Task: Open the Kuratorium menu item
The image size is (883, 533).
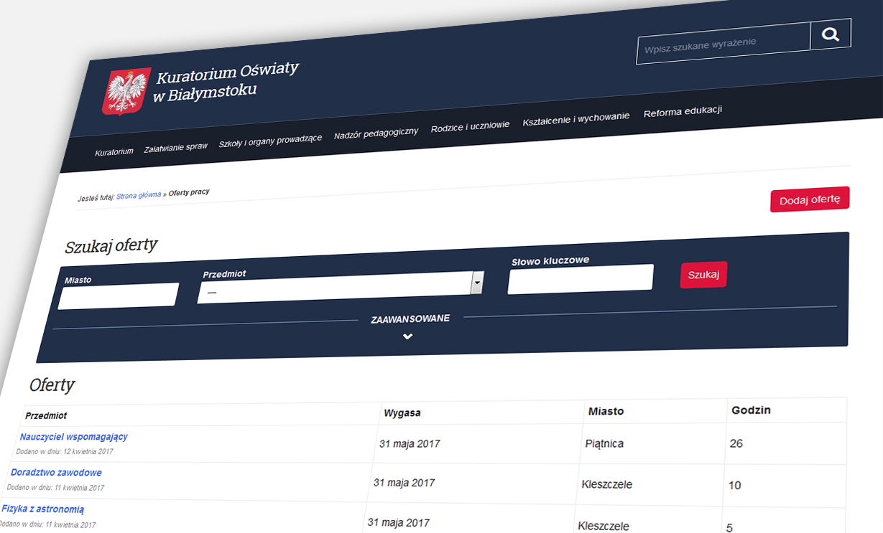Action: [x=114, y=152]
